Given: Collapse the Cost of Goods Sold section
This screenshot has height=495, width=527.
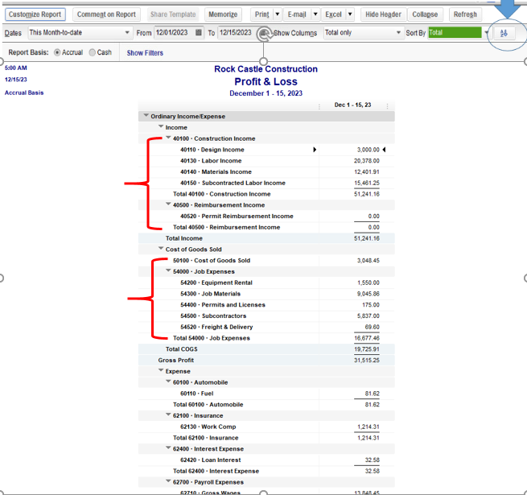Looking at the screenshot, I should tap(161, 249).
